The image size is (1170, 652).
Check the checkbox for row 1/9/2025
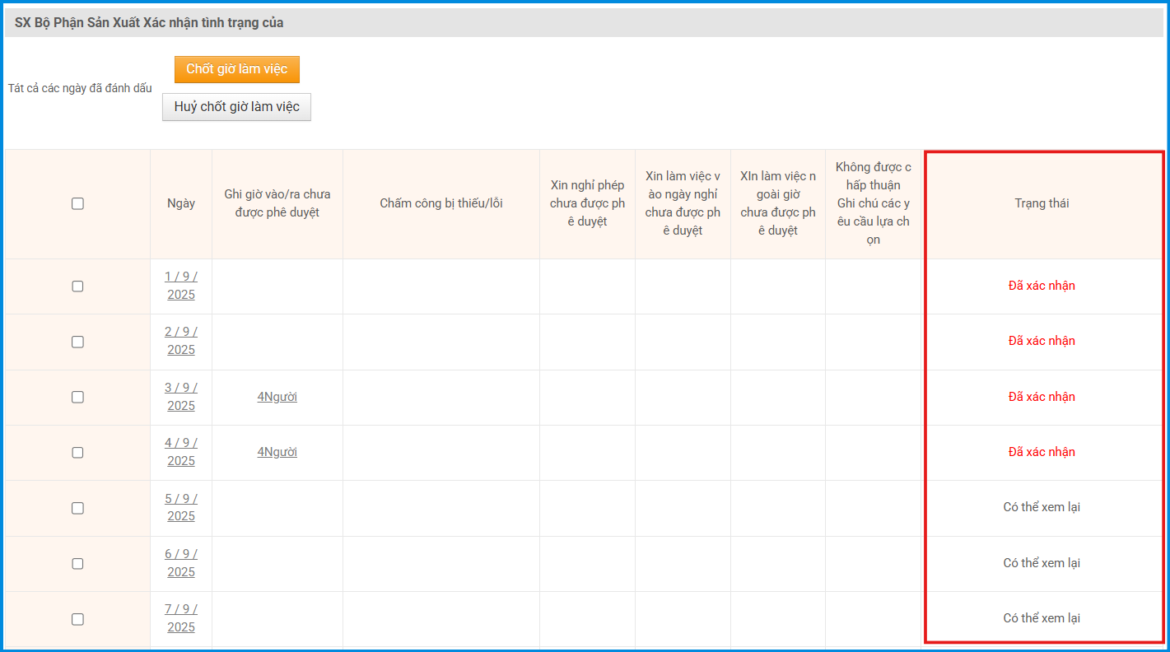(77, 286)
